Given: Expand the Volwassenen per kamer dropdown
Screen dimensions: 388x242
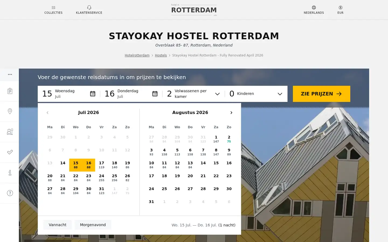Looking at the screenshot, I should pyautogui.click(x=194, y=94).
